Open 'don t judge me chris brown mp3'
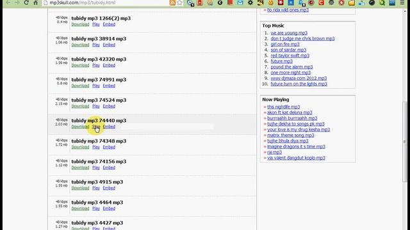 coord(302,38)
